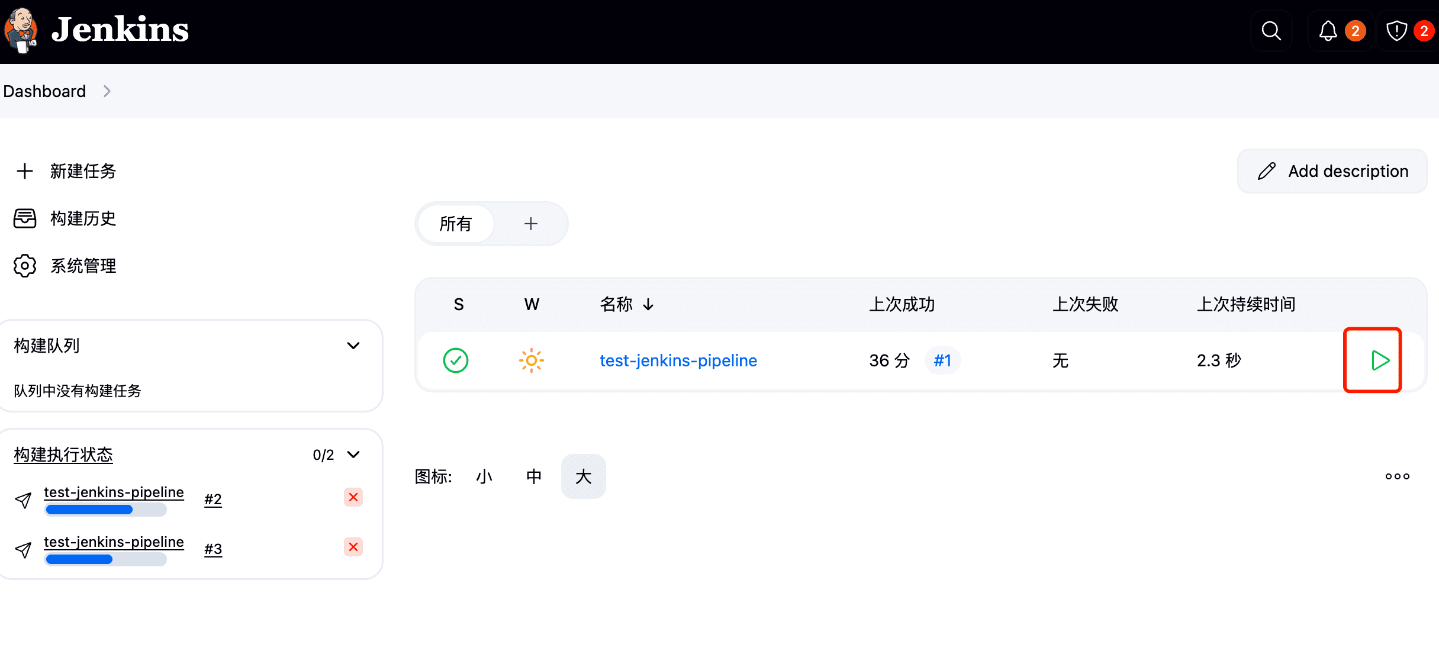Open test-jenkins-pipeline executor link for #3
This screenshot has height=664, width=1439.
click(x=114, y=541)
